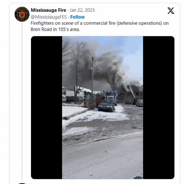Click the right black letterbox bar
The width and height of the screenshot is (189, 184).
(x=159, y=108)
